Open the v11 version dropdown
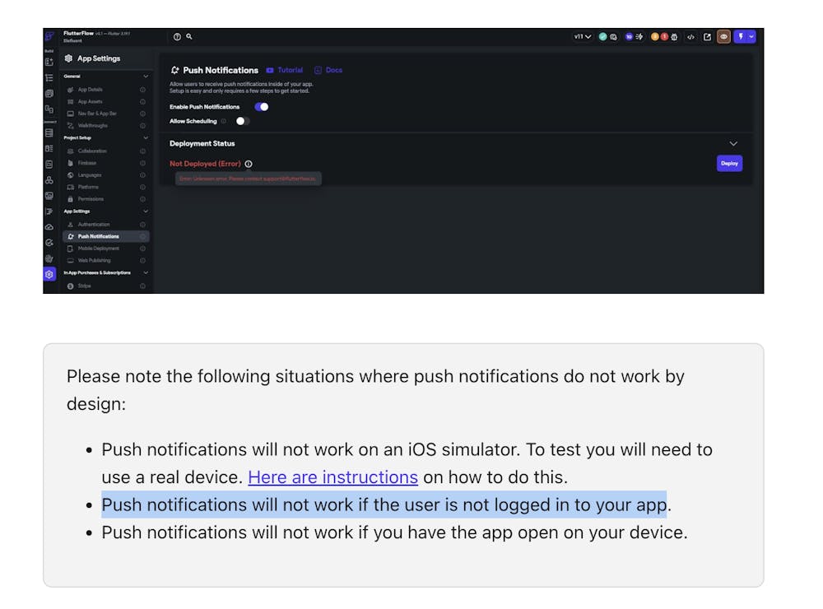This screenshot has height=609, width=823. [x=583, y=37]
